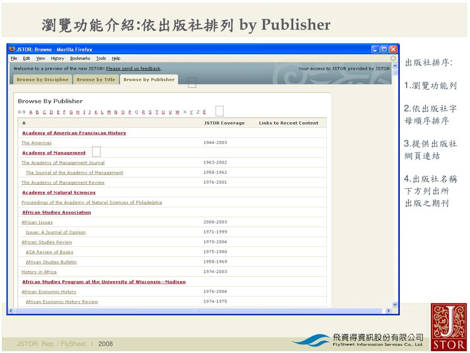The height and width of the screenshot is (353, 470).
Task: Jump to publishers starting with E
Action: coord(58,112)
